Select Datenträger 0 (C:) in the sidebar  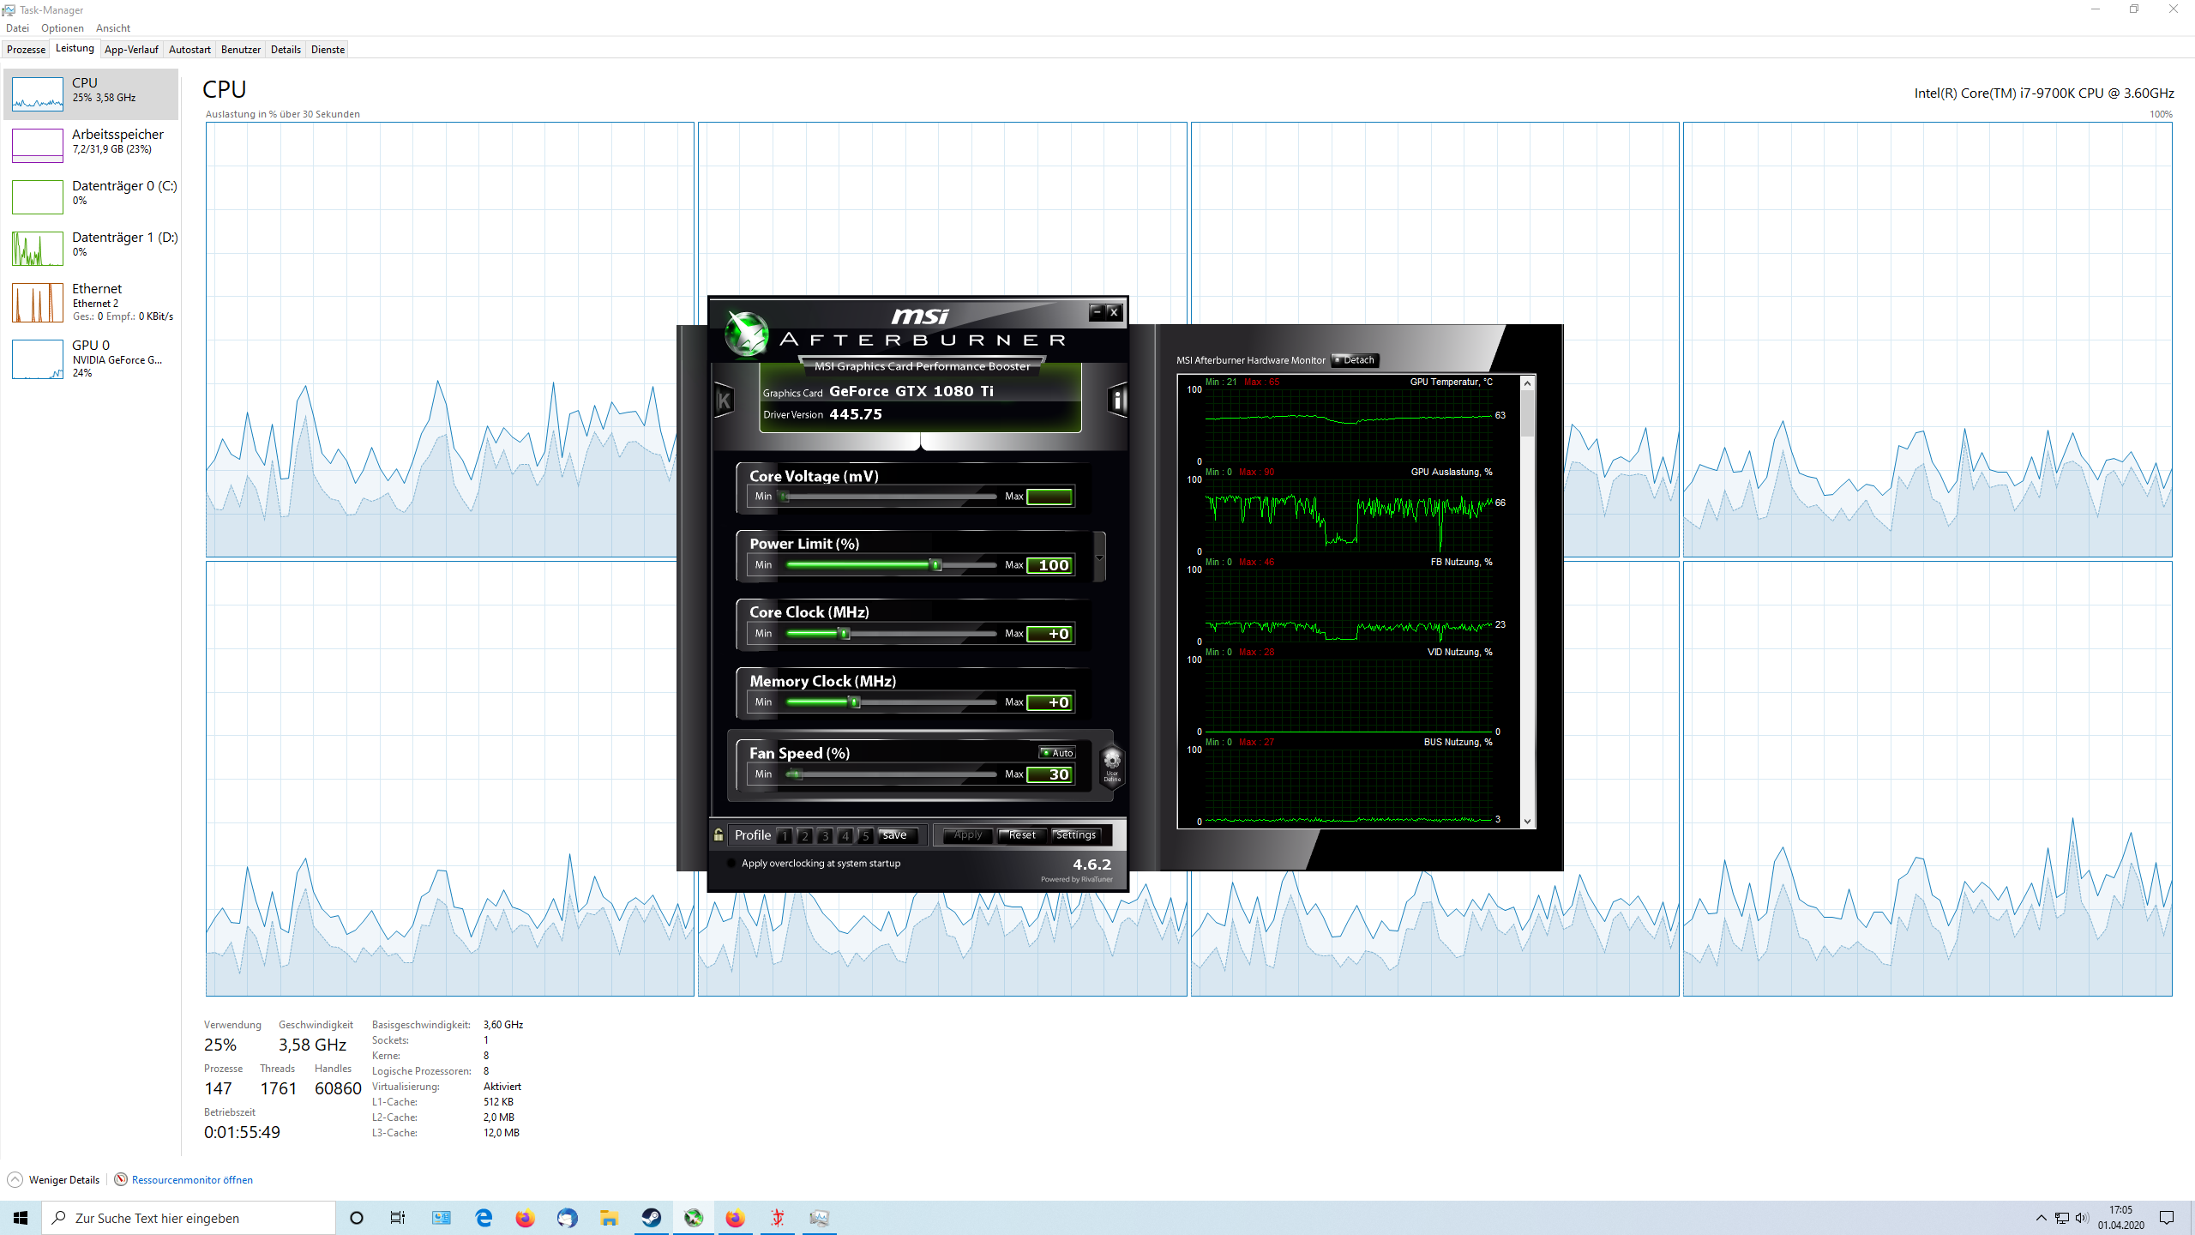click(92, 196)
